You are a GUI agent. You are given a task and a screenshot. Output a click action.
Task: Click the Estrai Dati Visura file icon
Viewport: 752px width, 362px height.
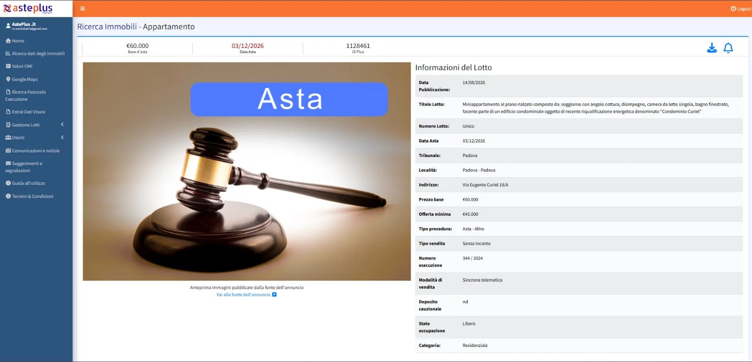point(8,112)
